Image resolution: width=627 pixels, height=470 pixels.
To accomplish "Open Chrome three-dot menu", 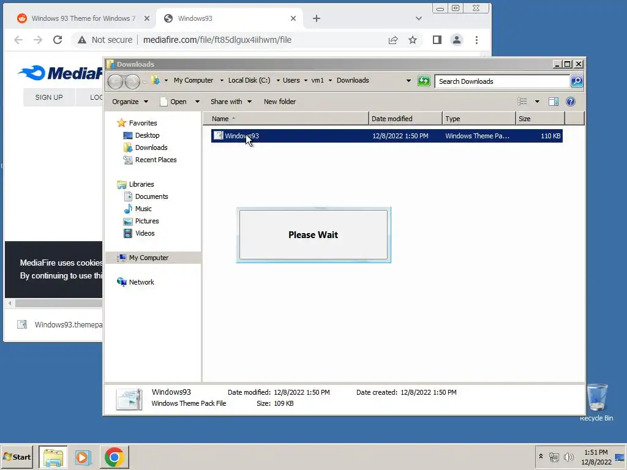I will coord(476,40).
